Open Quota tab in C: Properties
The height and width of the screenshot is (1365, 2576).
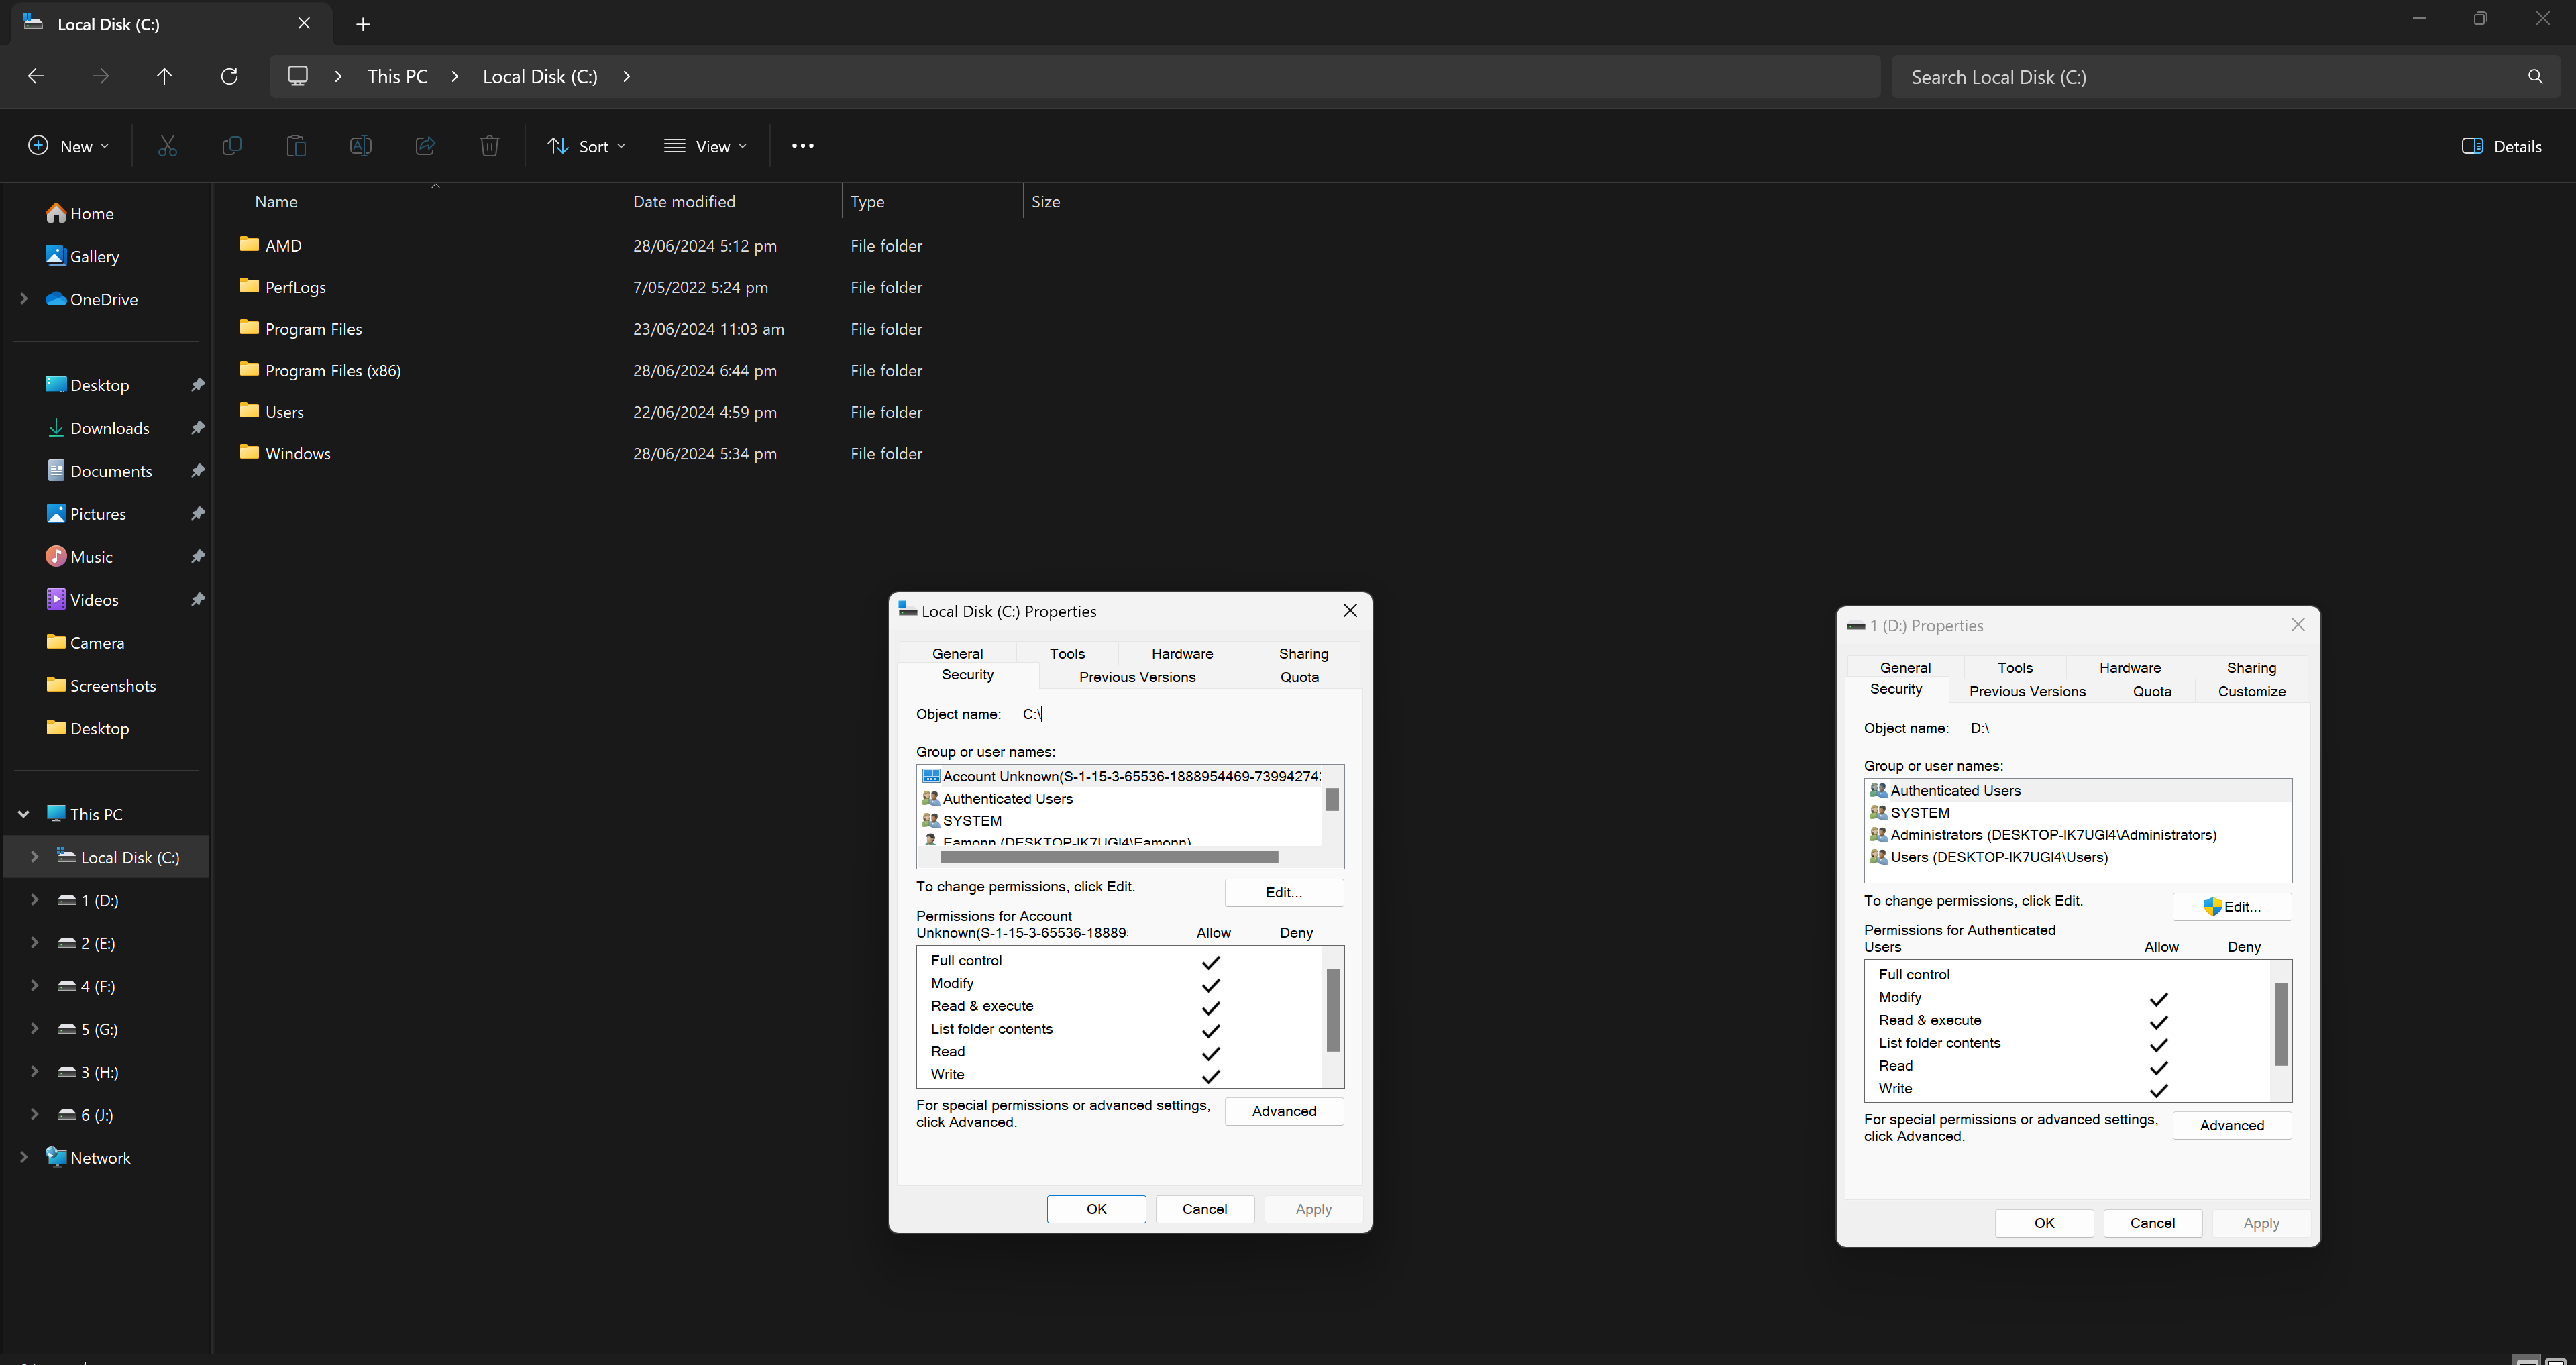(1299, 677)
